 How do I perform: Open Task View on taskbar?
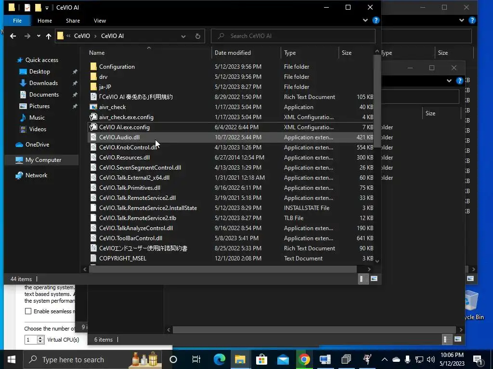coord(196,359)
